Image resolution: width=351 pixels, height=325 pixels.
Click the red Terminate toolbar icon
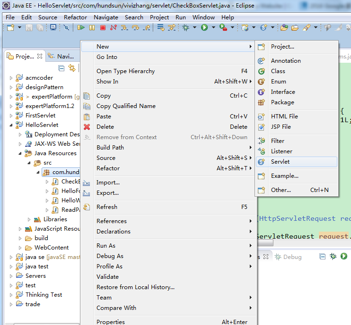pos(103,28)
